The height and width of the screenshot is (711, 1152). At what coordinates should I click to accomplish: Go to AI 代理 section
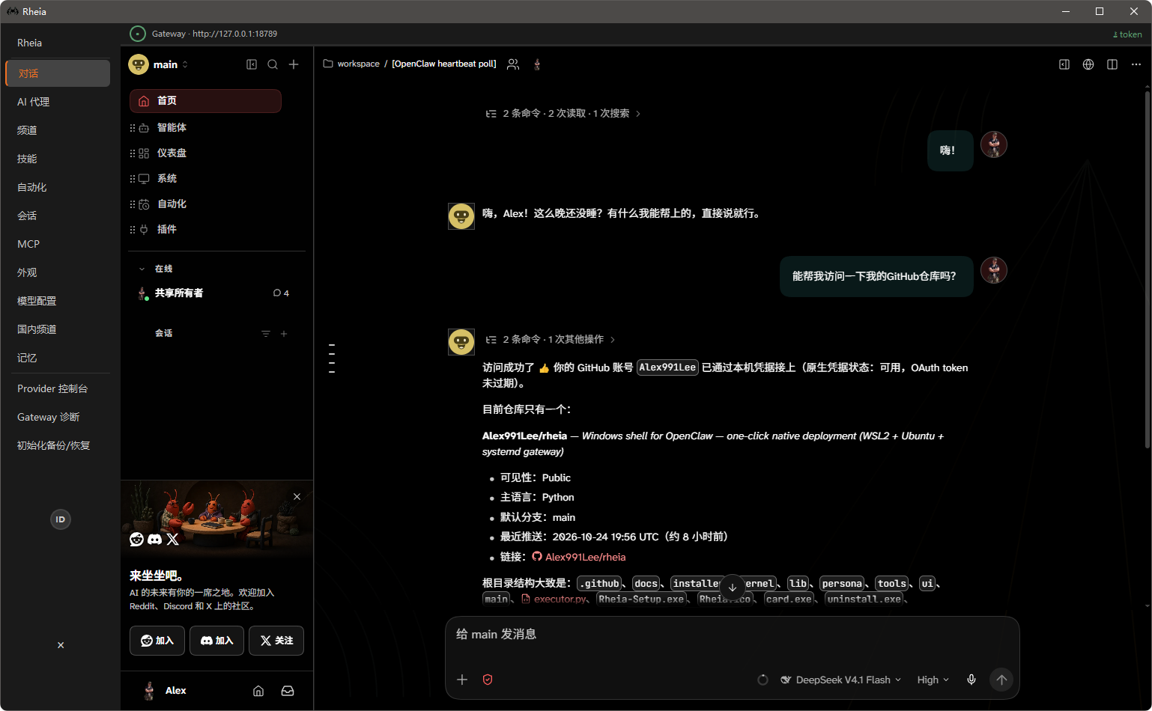coord(58,102)
